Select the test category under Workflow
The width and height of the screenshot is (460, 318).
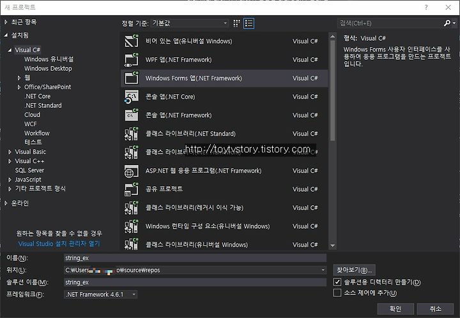(x=33, y=142)
